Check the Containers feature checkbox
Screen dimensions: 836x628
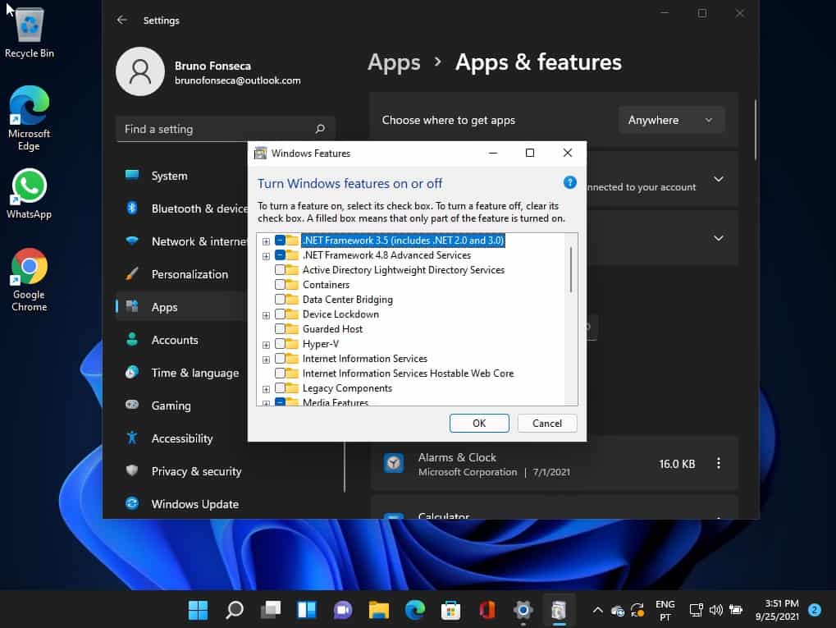click(281, 285)
